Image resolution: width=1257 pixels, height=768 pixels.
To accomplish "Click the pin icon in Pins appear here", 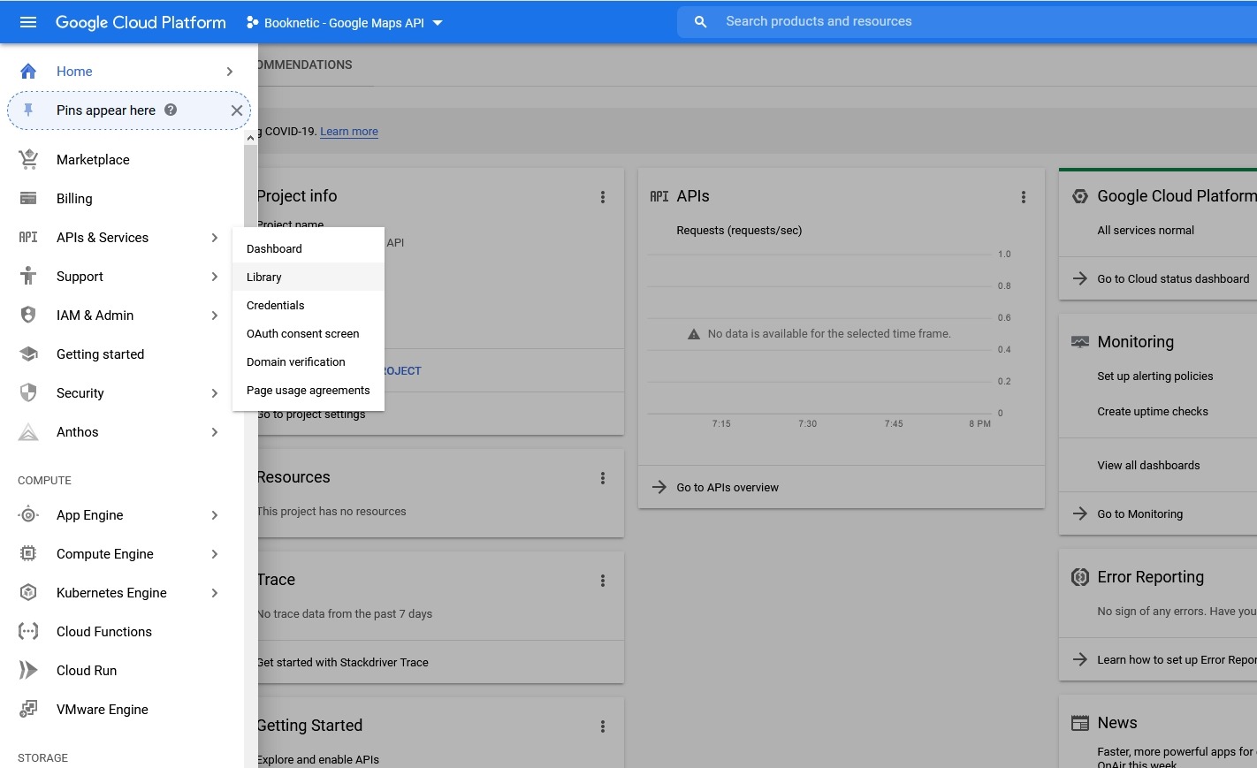I will (x=28, y=110).
